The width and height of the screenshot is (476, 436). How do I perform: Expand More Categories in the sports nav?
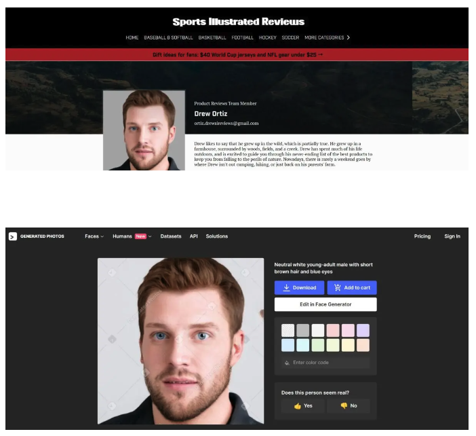pos(327,37)
